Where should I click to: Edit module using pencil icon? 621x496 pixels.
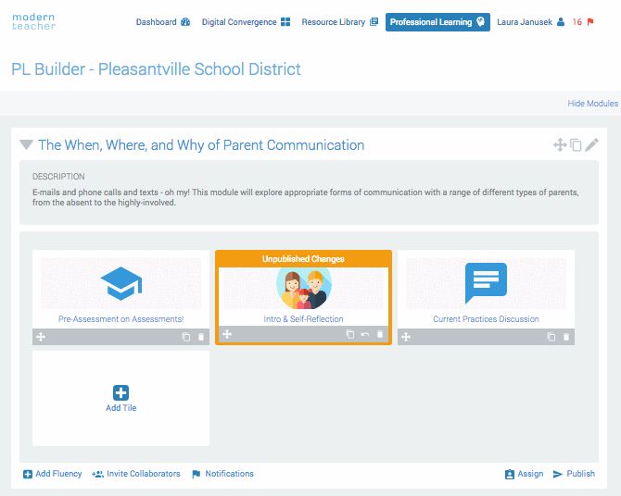pyautogui.click(x=591, y=144)
